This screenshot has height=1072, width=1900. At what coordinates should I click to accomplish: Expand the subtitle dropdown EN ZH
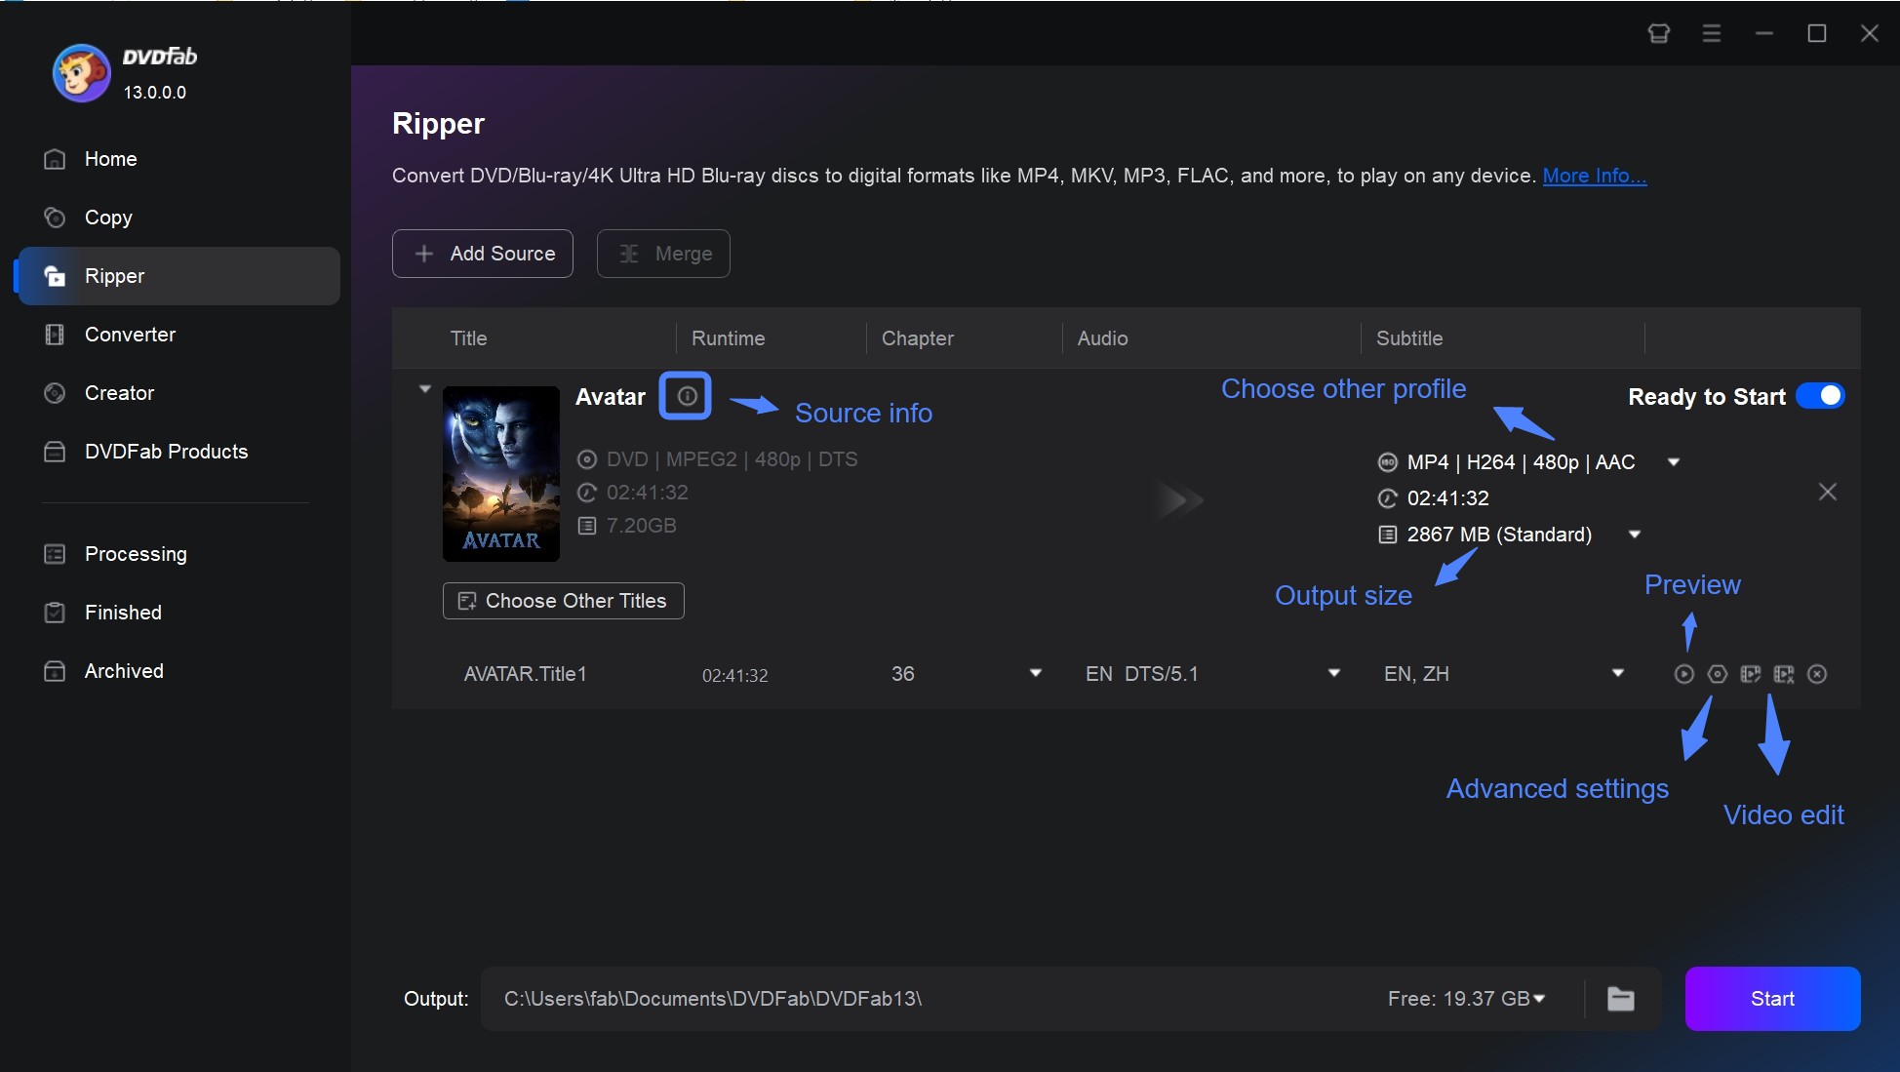[x=1618, y=672]
